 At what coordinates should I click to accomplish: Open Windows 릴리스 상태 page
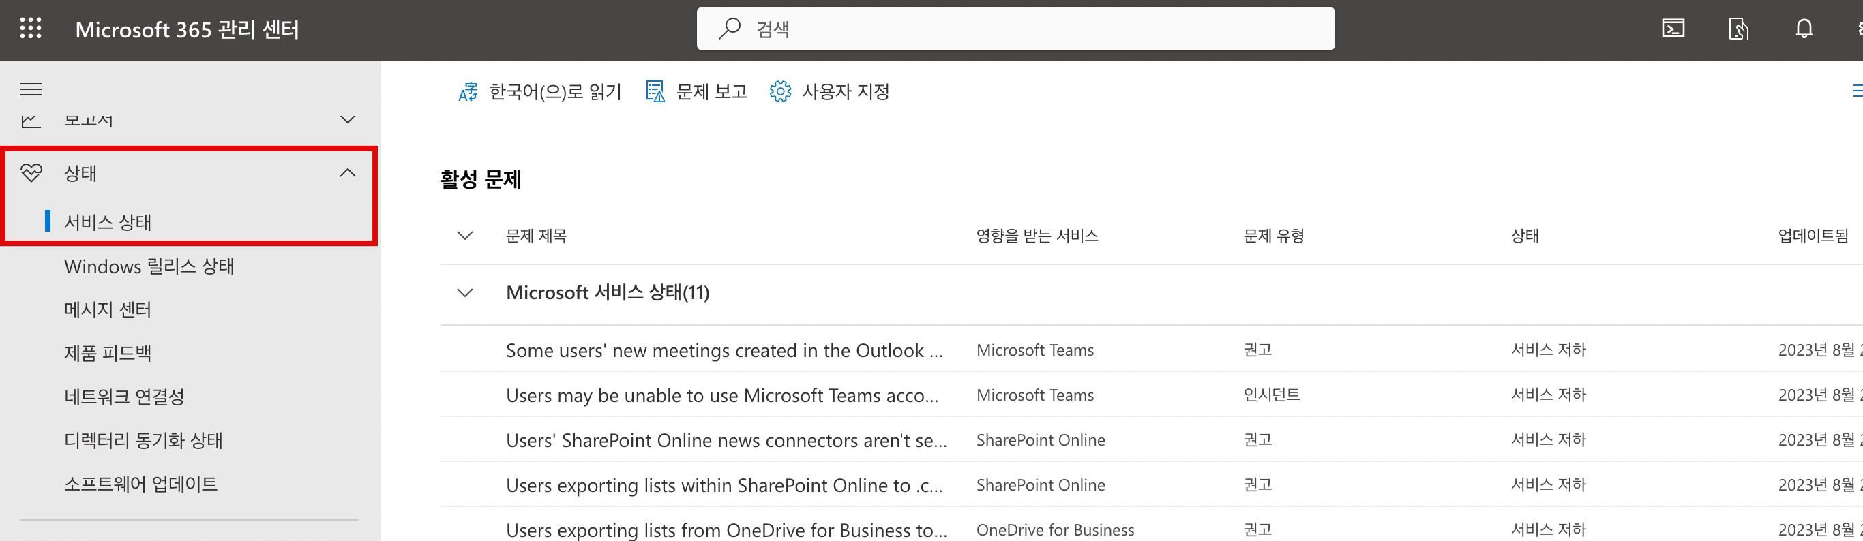pyautogui.click(x=149, y=266)
